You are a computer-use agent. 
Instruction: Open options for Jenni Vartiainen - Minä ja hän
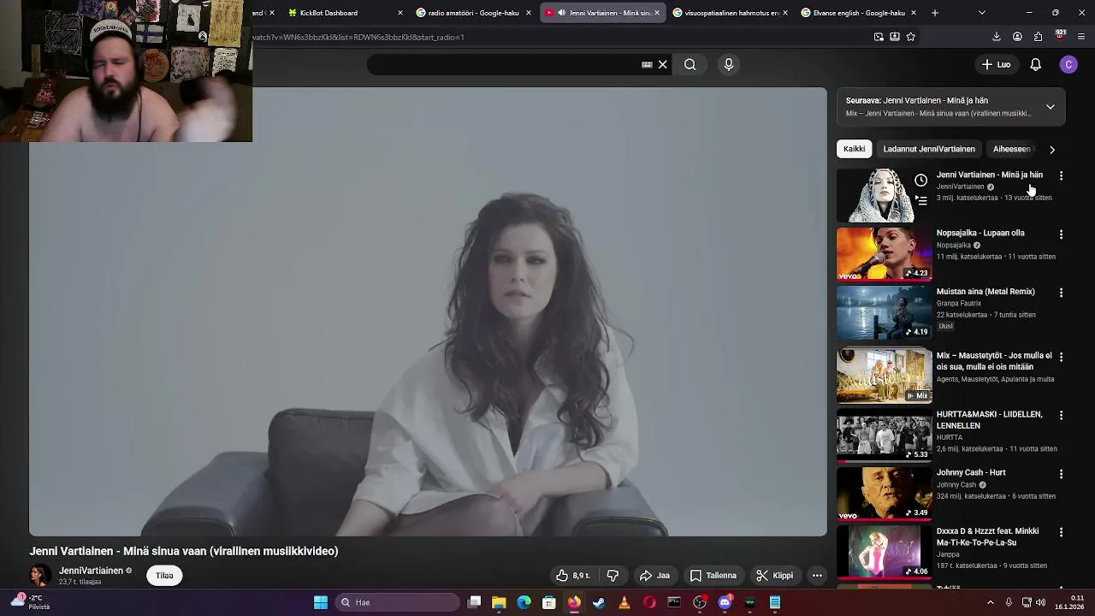point(1061,175)
